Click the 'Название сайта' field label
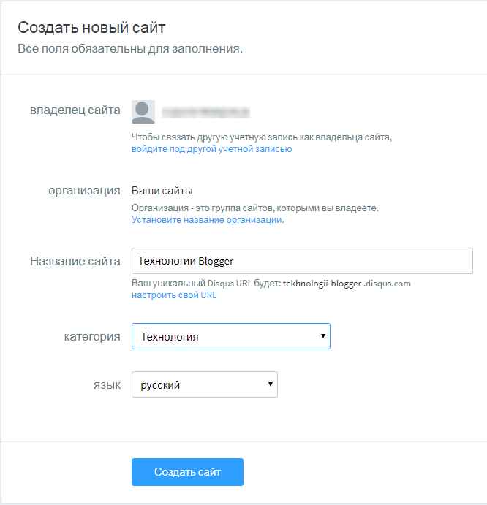This screenshot has height=505, width=487. pos(75,261)
